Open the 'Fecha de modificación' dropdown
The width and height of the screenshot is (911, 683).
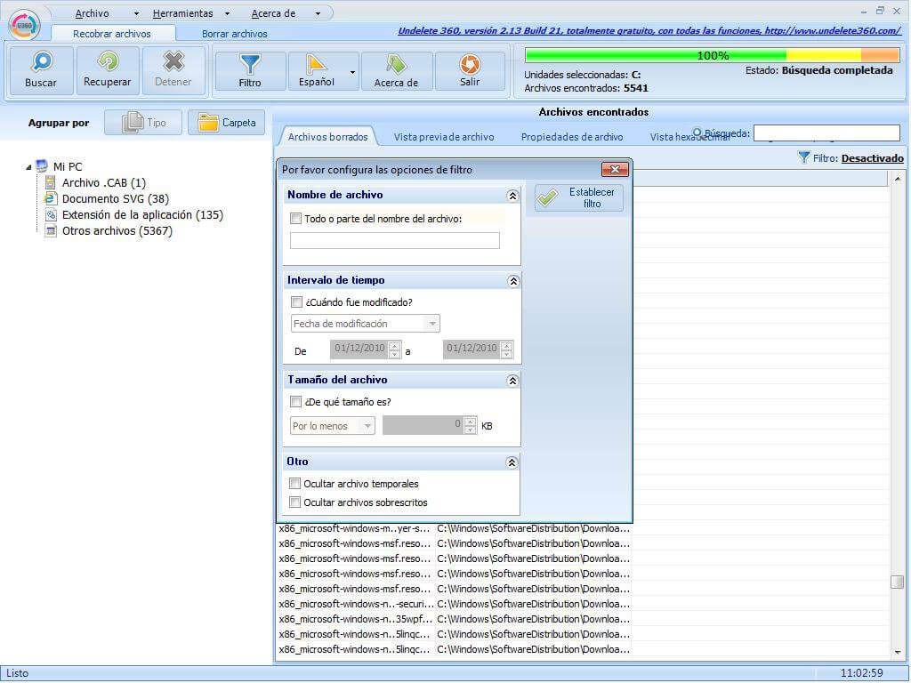click(x=365, y=324)
